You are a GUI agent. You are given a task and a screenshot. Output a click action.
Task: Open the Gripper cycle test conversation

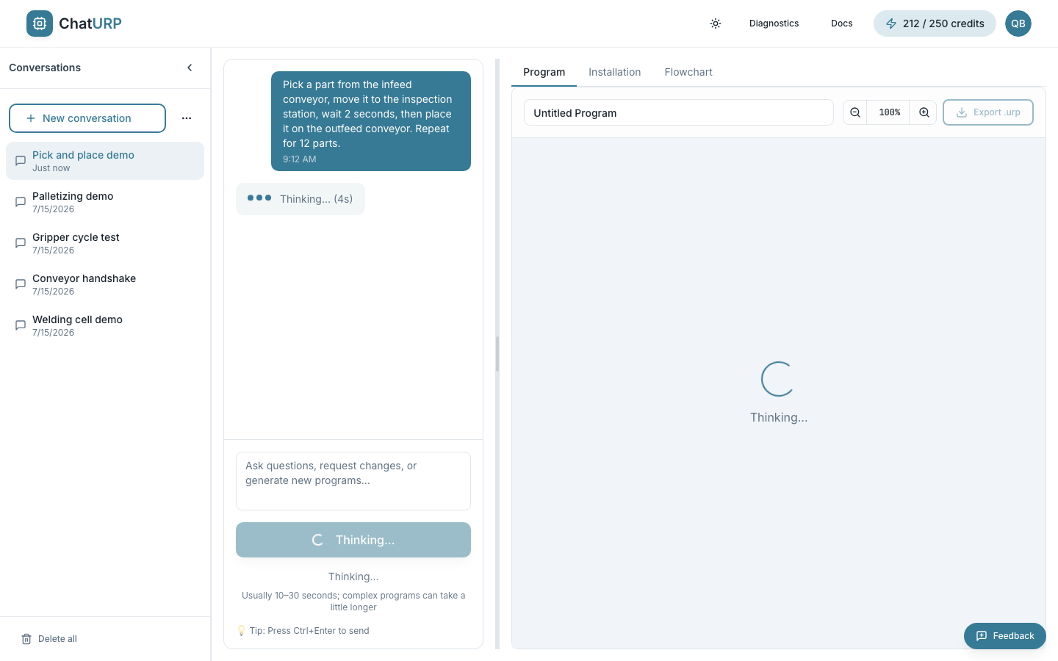(x=105, y=243)
